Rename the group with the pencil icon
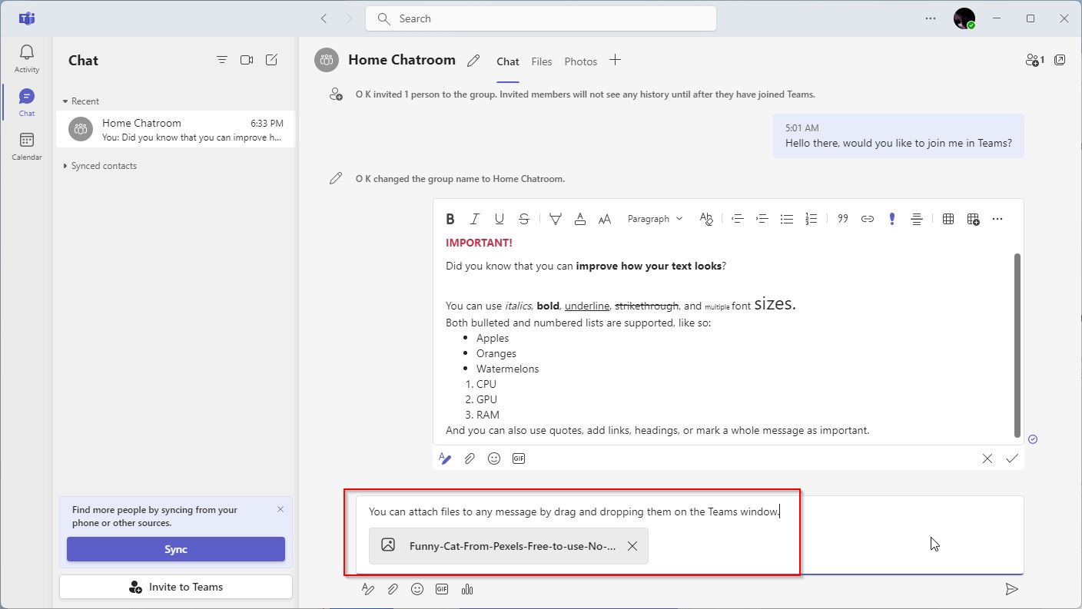Image resolution: width=1082 pixels, height=609 pixels. click(473, 61)
